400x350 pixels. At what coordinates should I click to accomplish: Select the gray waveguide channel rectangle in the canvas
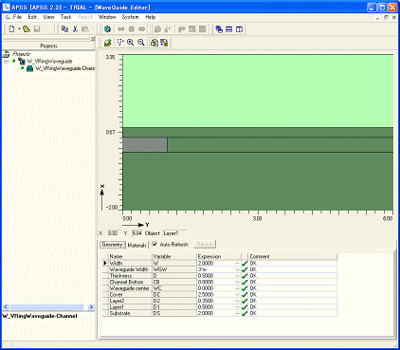click(145, 145)
